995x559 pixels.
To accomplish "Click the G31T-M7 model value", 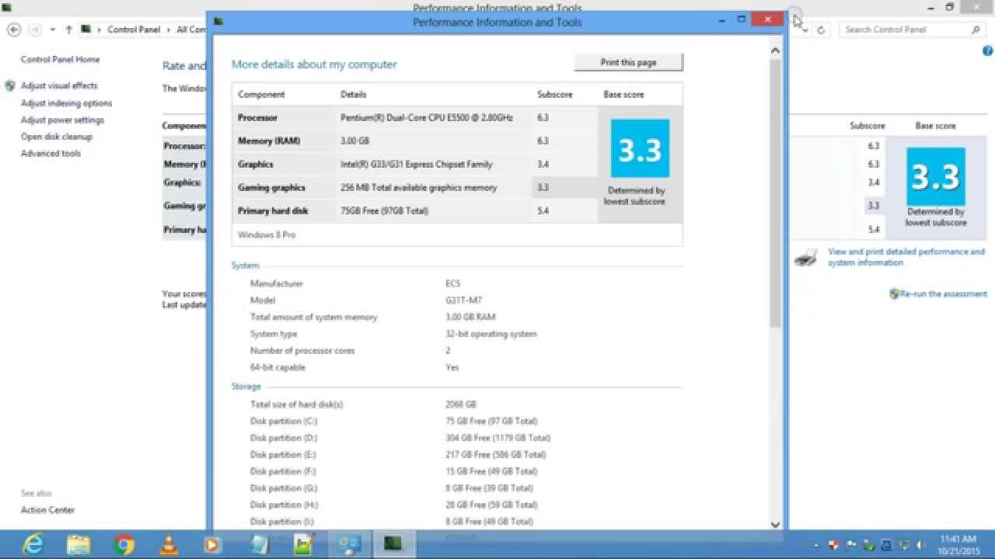I will point(464,300).
